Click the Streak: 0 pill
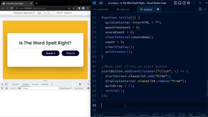The image size is (208, 117). point(51,53)
